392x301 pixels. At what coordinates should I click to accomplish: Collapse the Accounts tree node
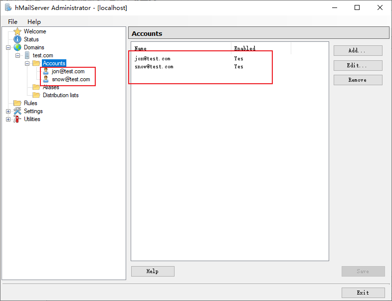(x=27, y=63)
